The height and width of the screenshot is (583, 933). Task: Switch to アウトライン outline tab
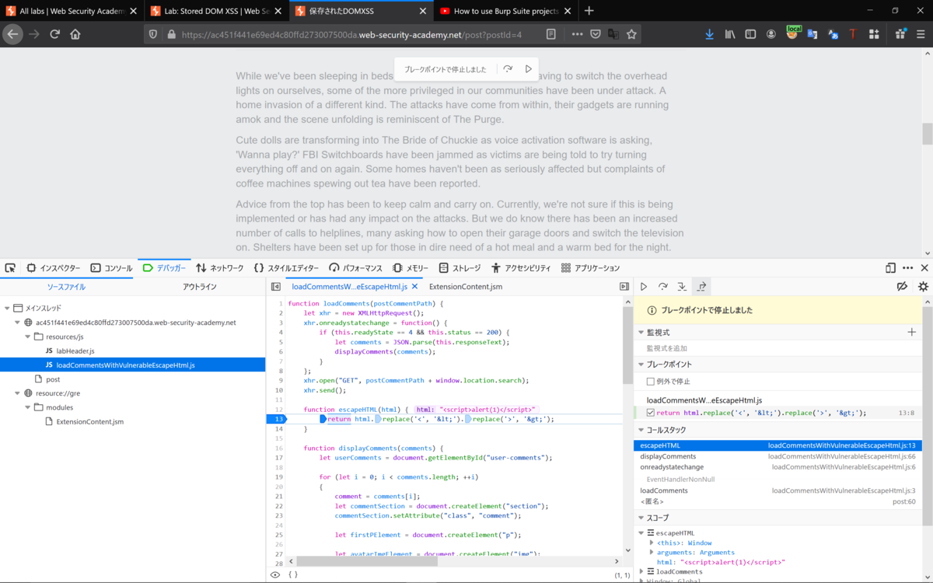click(x=199, y=287)
